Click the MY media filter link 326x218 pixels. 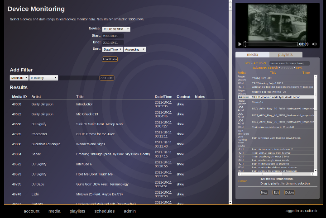pos(248,63)
